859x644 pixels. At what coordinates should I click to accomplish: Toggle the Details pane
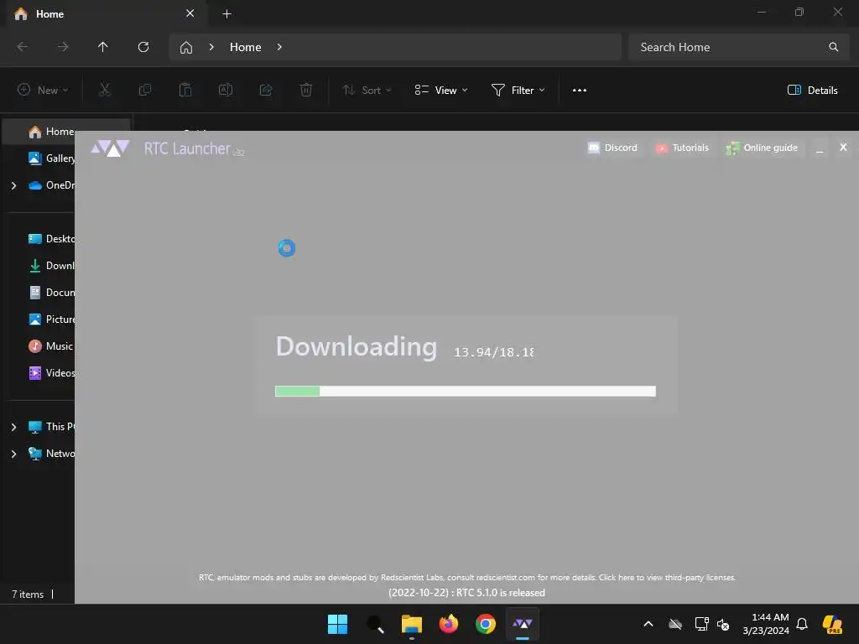coord(812,91)
